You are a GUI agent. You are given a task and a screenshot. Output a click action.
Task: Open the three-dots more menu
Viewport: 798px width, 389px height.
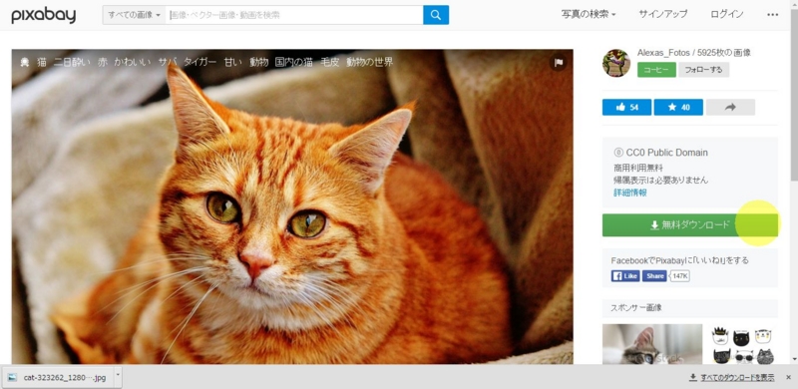coord(772,15)
